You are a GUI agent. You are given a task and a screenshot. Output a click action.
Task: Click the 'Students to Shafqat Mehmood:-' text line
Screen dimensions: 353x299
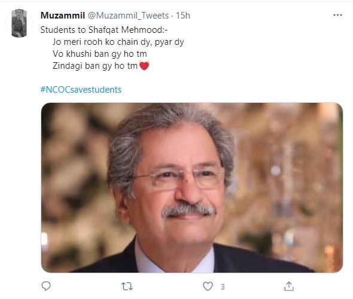pyautogui.click(x=104, y=30)
